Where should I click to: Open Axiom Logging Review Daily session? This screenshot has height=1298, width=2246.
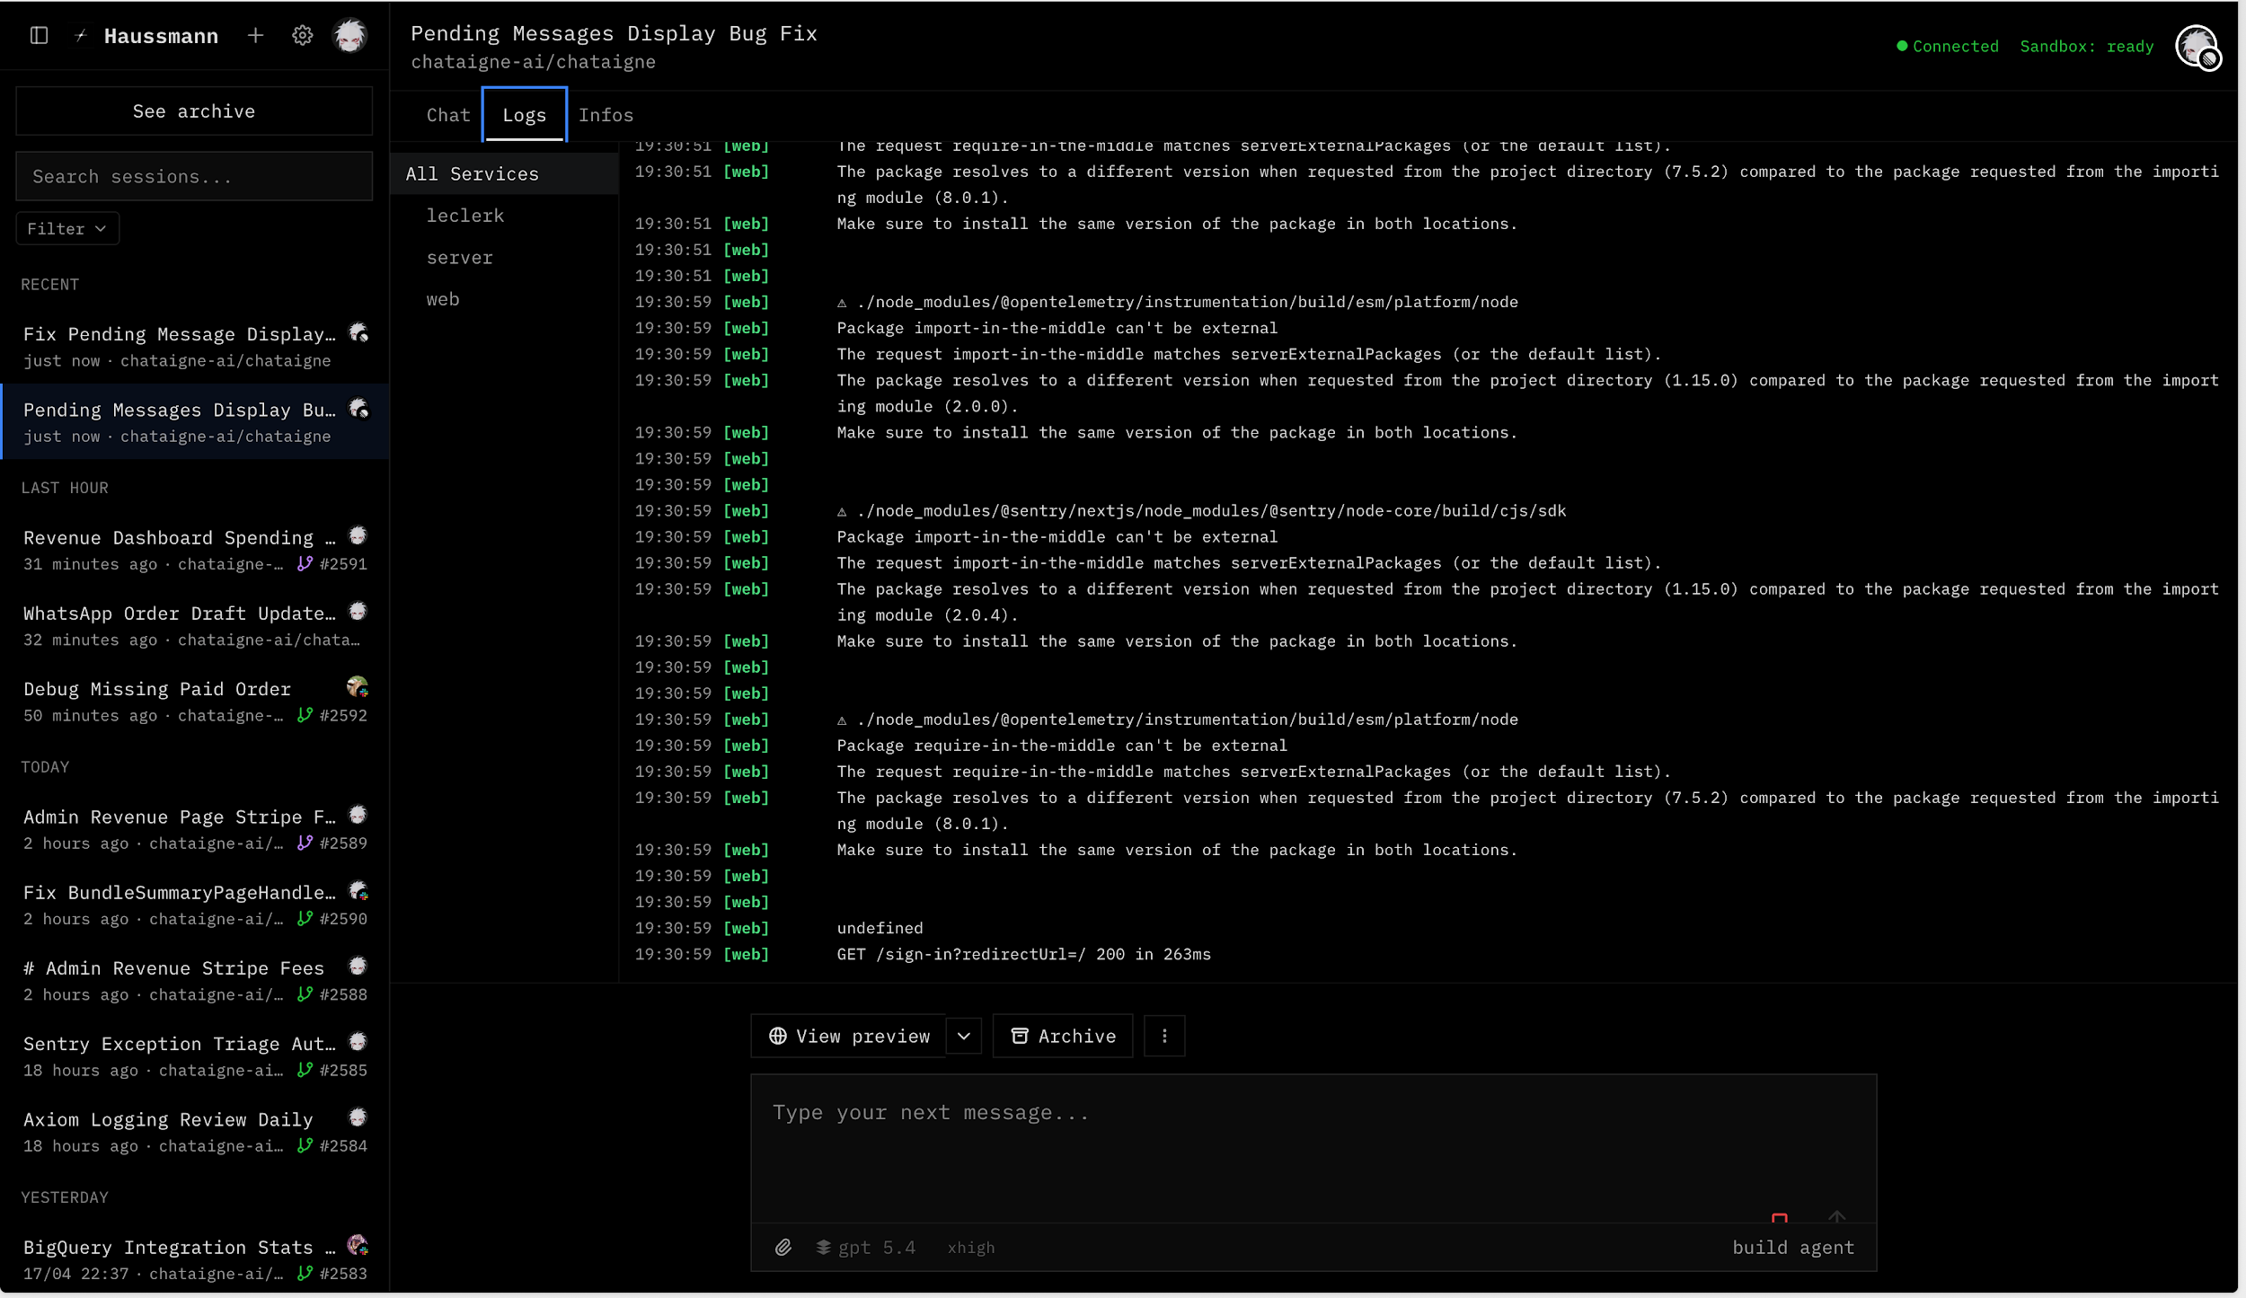tap(195, 1132)
